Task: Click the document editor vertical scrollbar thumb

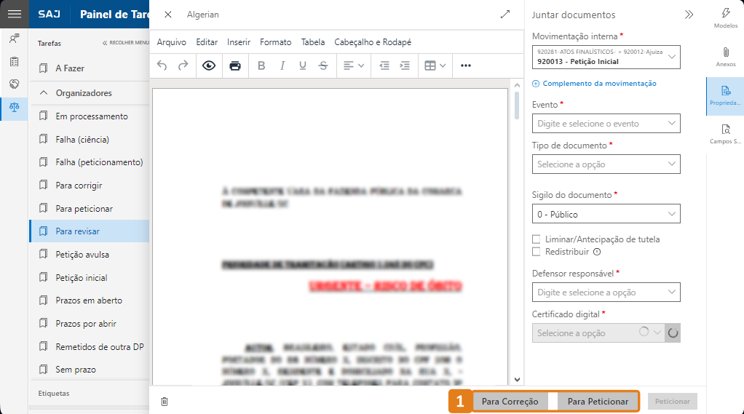Action: [x=517, y=106]
